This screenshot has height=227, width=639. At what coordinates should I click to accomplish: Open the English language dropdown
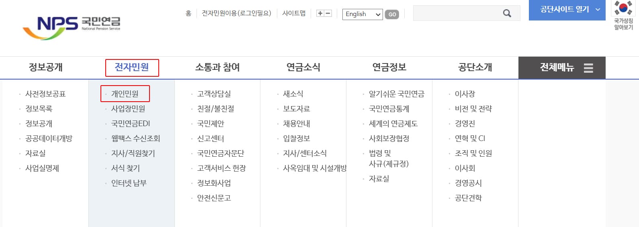363,14
